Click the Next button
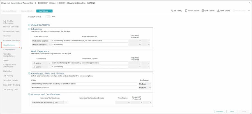The width and height of the screenshot is (252, 114). (232, 111)
